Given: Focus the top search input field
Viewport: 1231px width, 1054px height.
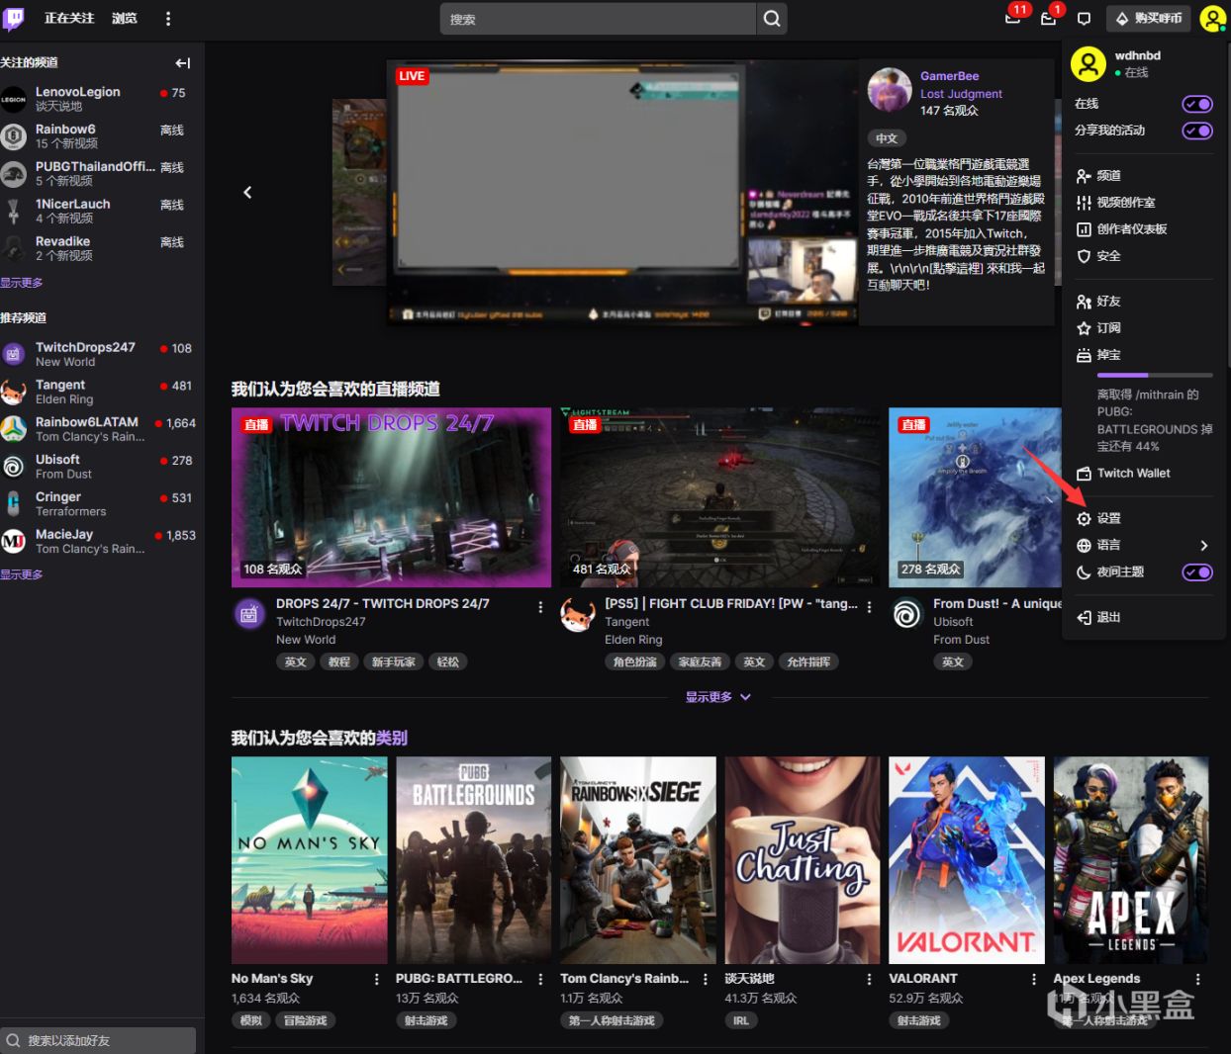Looking at the screenshot, I should pyautogui.click(x=598, y=19).
